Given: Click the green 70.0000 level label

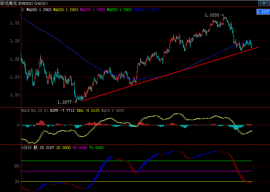Looking at the screenshot, I should (97, 148).
